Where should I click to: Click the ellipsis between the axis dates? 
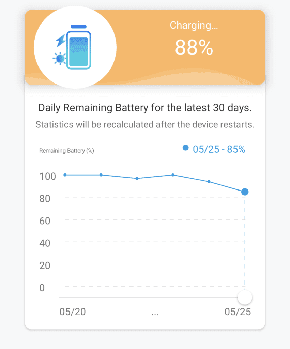point(155,313)
